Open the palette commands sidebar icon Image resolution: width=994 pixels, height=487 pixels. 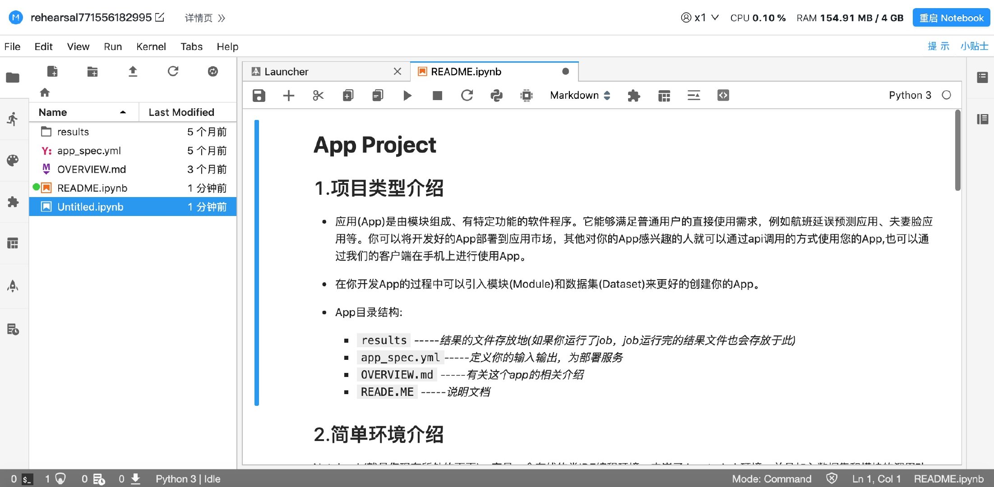click(13, 161)
